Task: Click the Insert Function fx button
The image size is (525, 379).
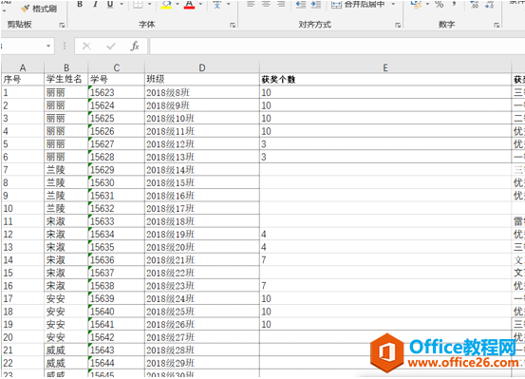Action: pyautogui.click(x=135, y=46)
